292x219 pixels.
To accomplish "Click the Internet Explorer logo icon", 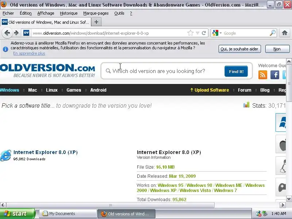I will (x=6, y=155).
